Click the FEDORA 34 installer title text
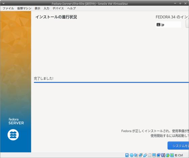The image size is (189, 158). (x=172, y=17)
